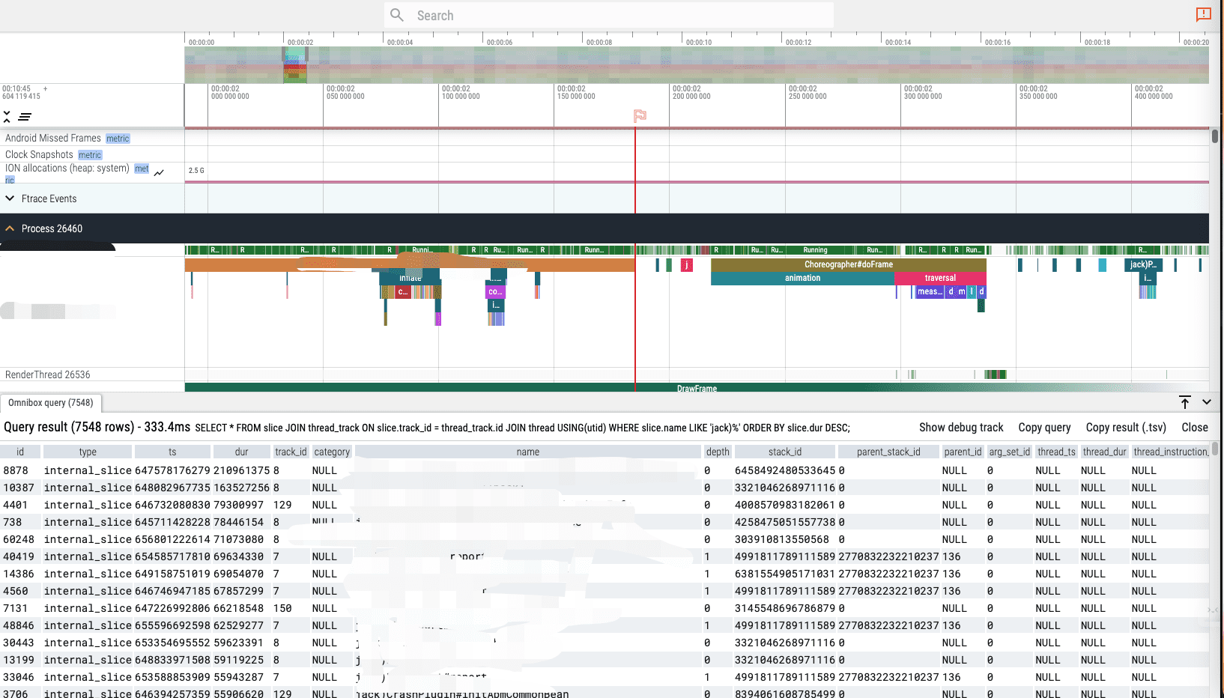Screen dimensions: 1224x698
Task: Click the pink flag marker on timeline
Action: tap(640, 115)
